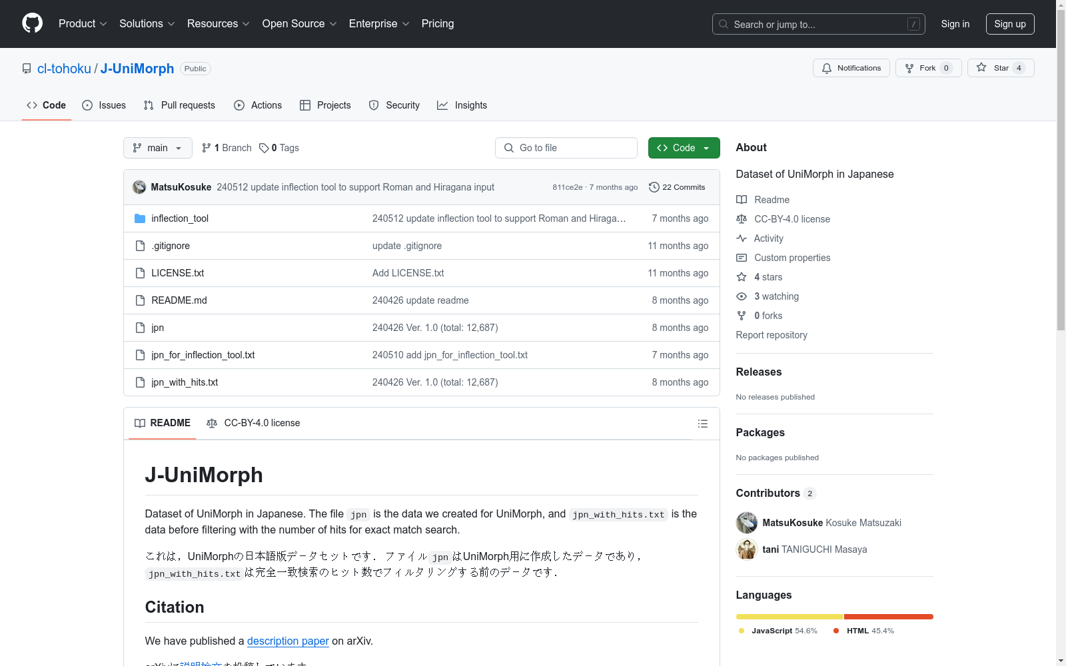Expand the Solutions menu

coord(147,24)
